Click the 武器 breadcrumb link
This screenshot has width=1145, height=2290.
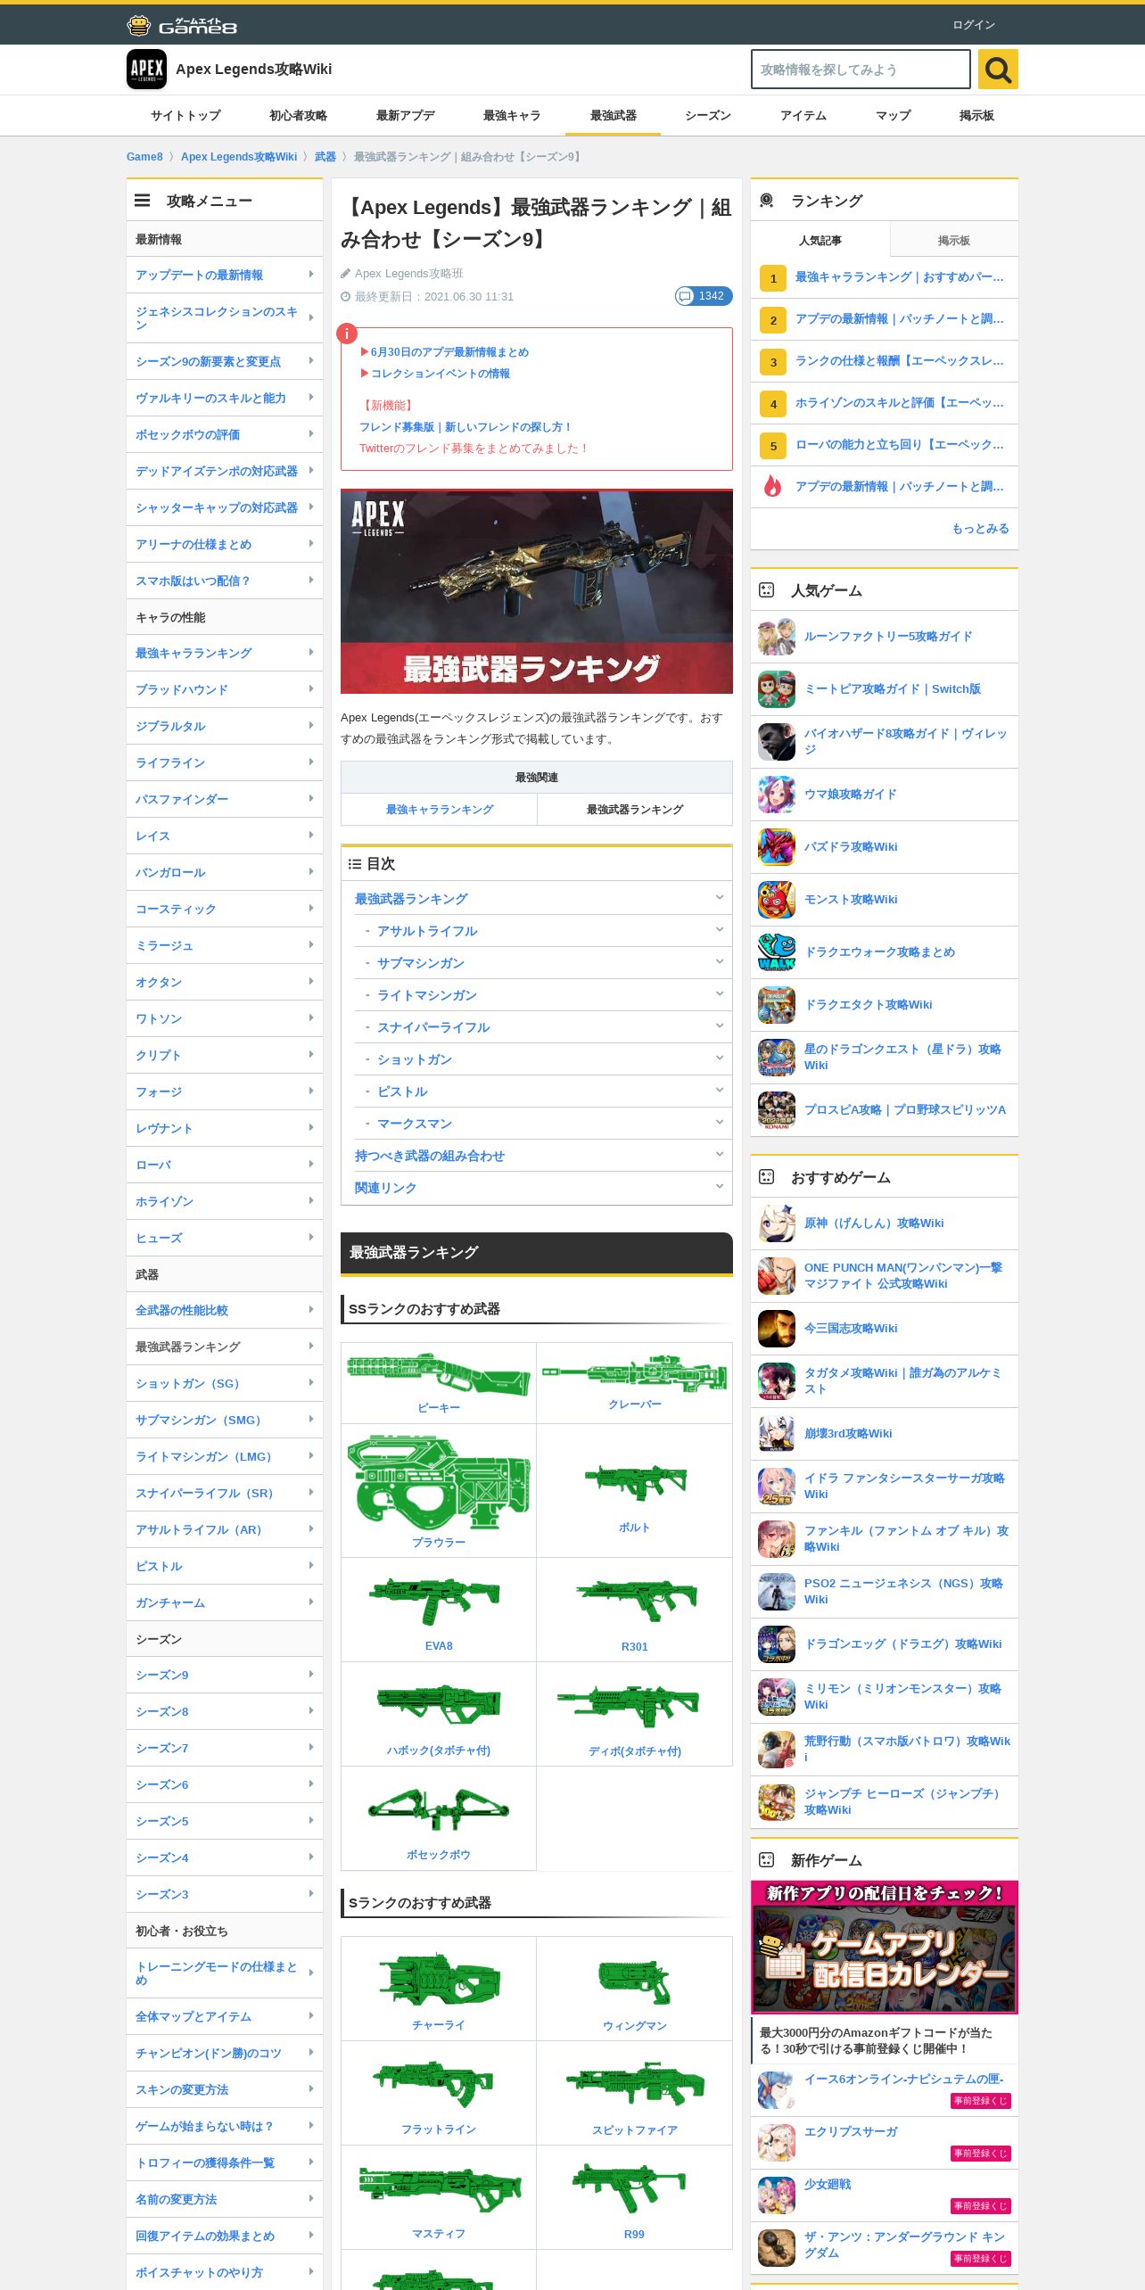(x=325, y=157)
